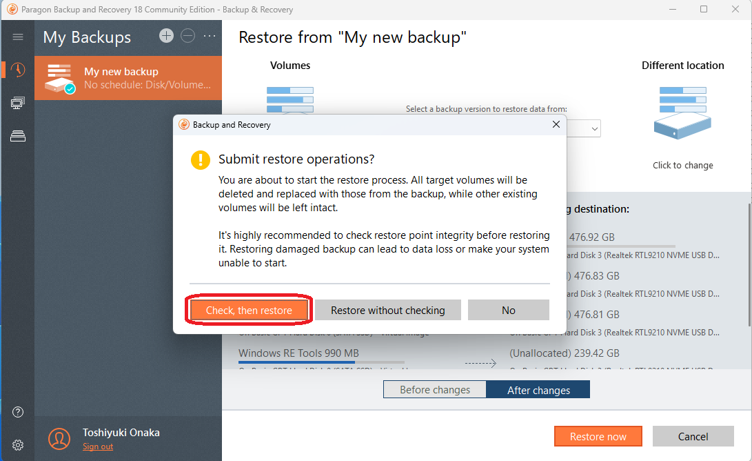Click the 476.92 GB destination entry
Viewport: 752px width, 461px height.
click(x=592, y=237)
